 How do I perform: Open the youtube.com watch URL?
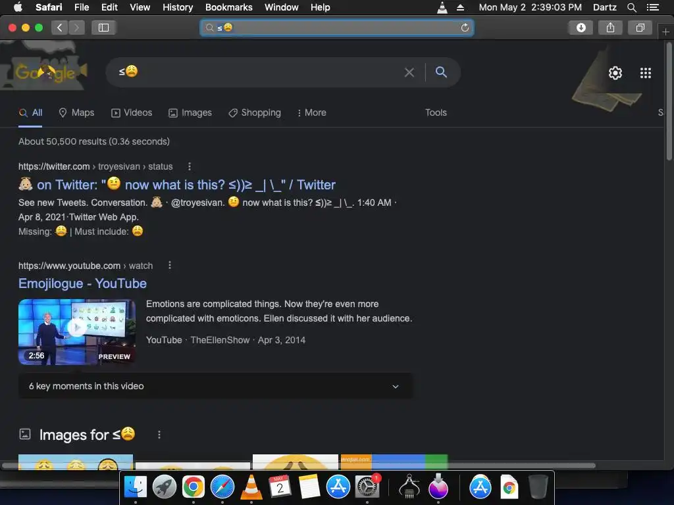click(x=86, y=266)
